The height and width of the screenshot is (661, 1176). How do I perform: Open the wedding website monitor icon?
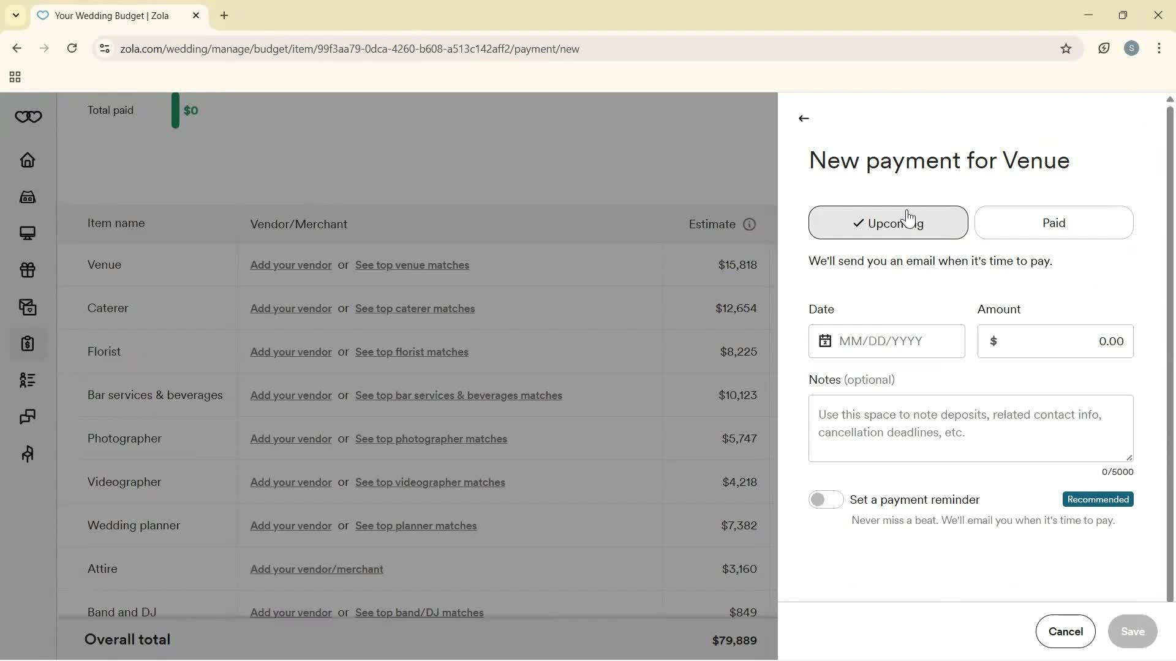28,233
